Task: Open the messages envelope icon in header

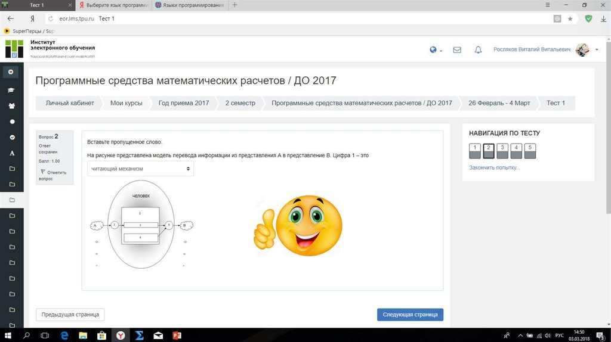Action: [457, 50]
